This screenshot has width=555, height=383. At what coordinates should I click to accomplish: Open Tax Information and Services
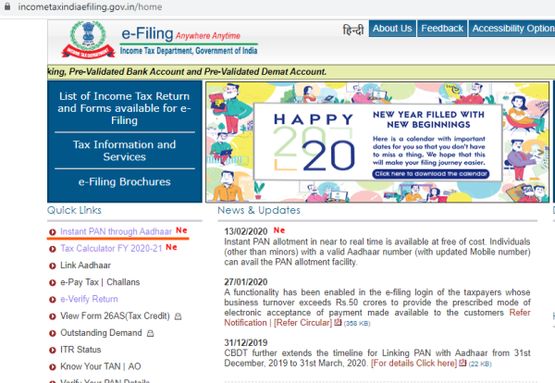126,151
